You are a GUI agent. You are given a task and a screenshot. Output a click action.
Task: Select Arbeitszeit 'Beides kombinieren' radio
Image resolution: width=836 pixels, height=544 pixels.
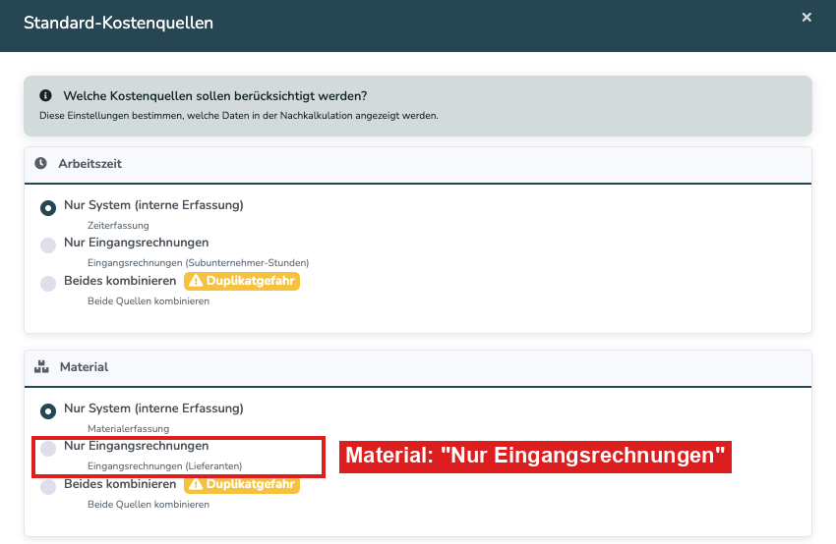click(x=48, y=283)
